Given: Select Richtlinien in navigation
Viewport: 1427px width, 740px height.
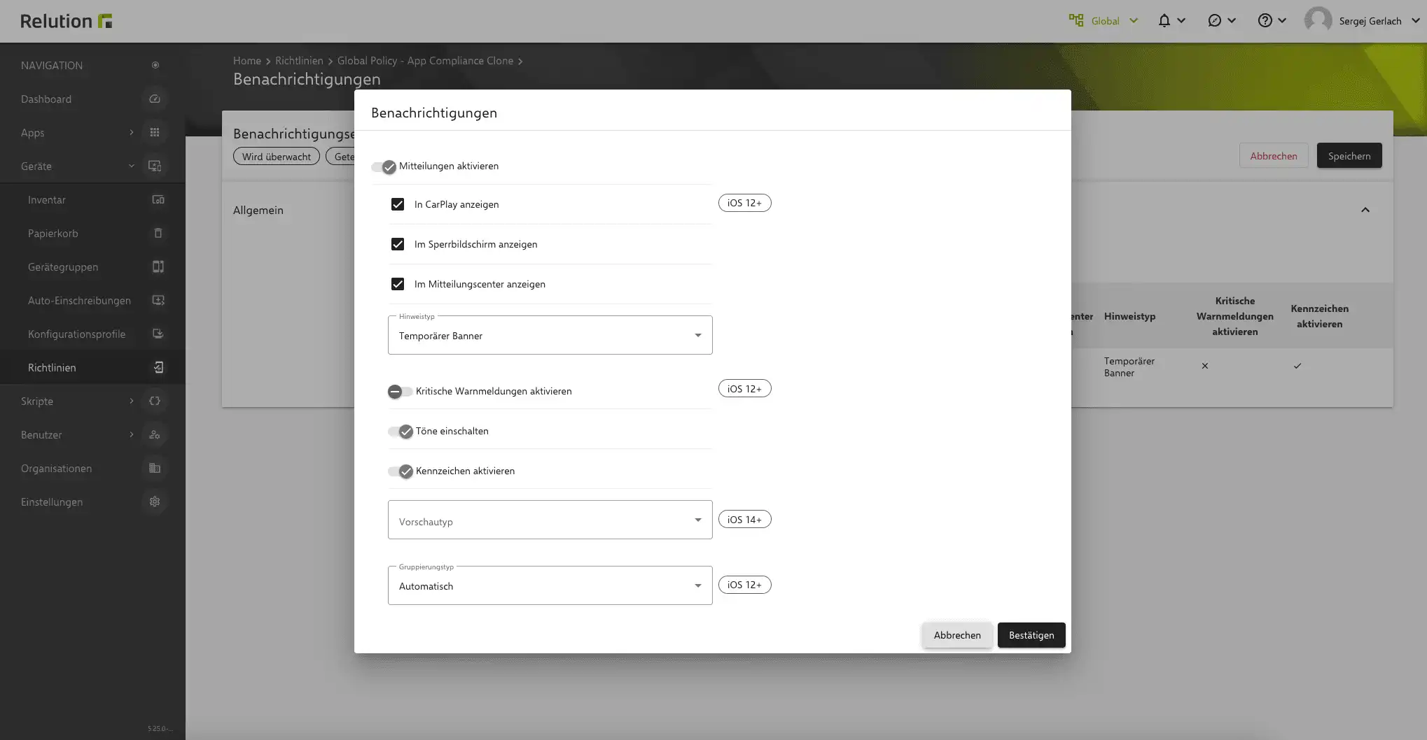Looking at the screenshot, I should pos(52,368).
